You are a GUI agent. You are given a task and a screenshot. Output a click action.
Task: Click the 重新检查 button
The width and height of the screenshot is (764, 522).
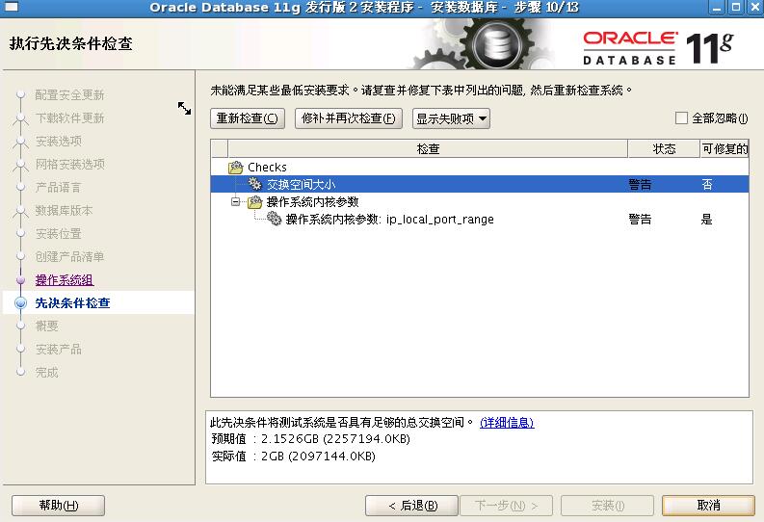pyautogui.click(x=248, y=118)
